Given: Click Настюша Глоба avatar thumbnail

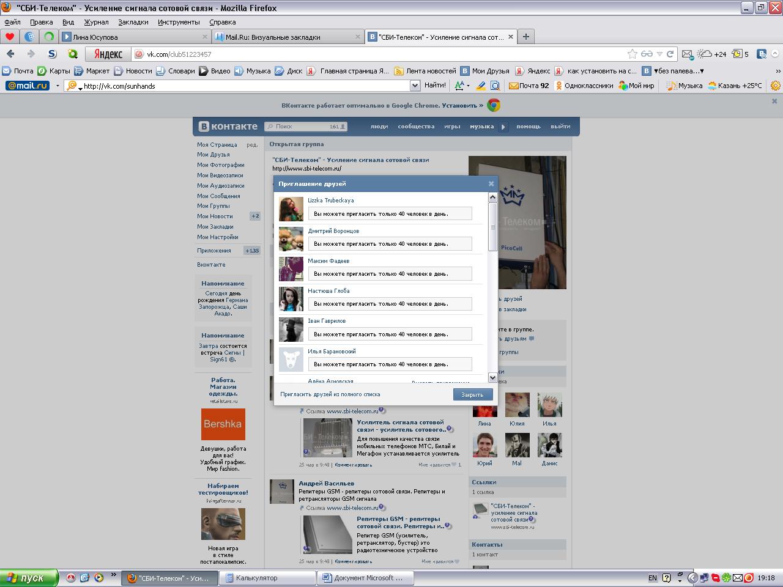Looking at the screenshot, I should pos(291,299).
